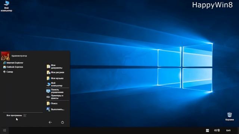Click the back arrow log-off button

point(50,122)
